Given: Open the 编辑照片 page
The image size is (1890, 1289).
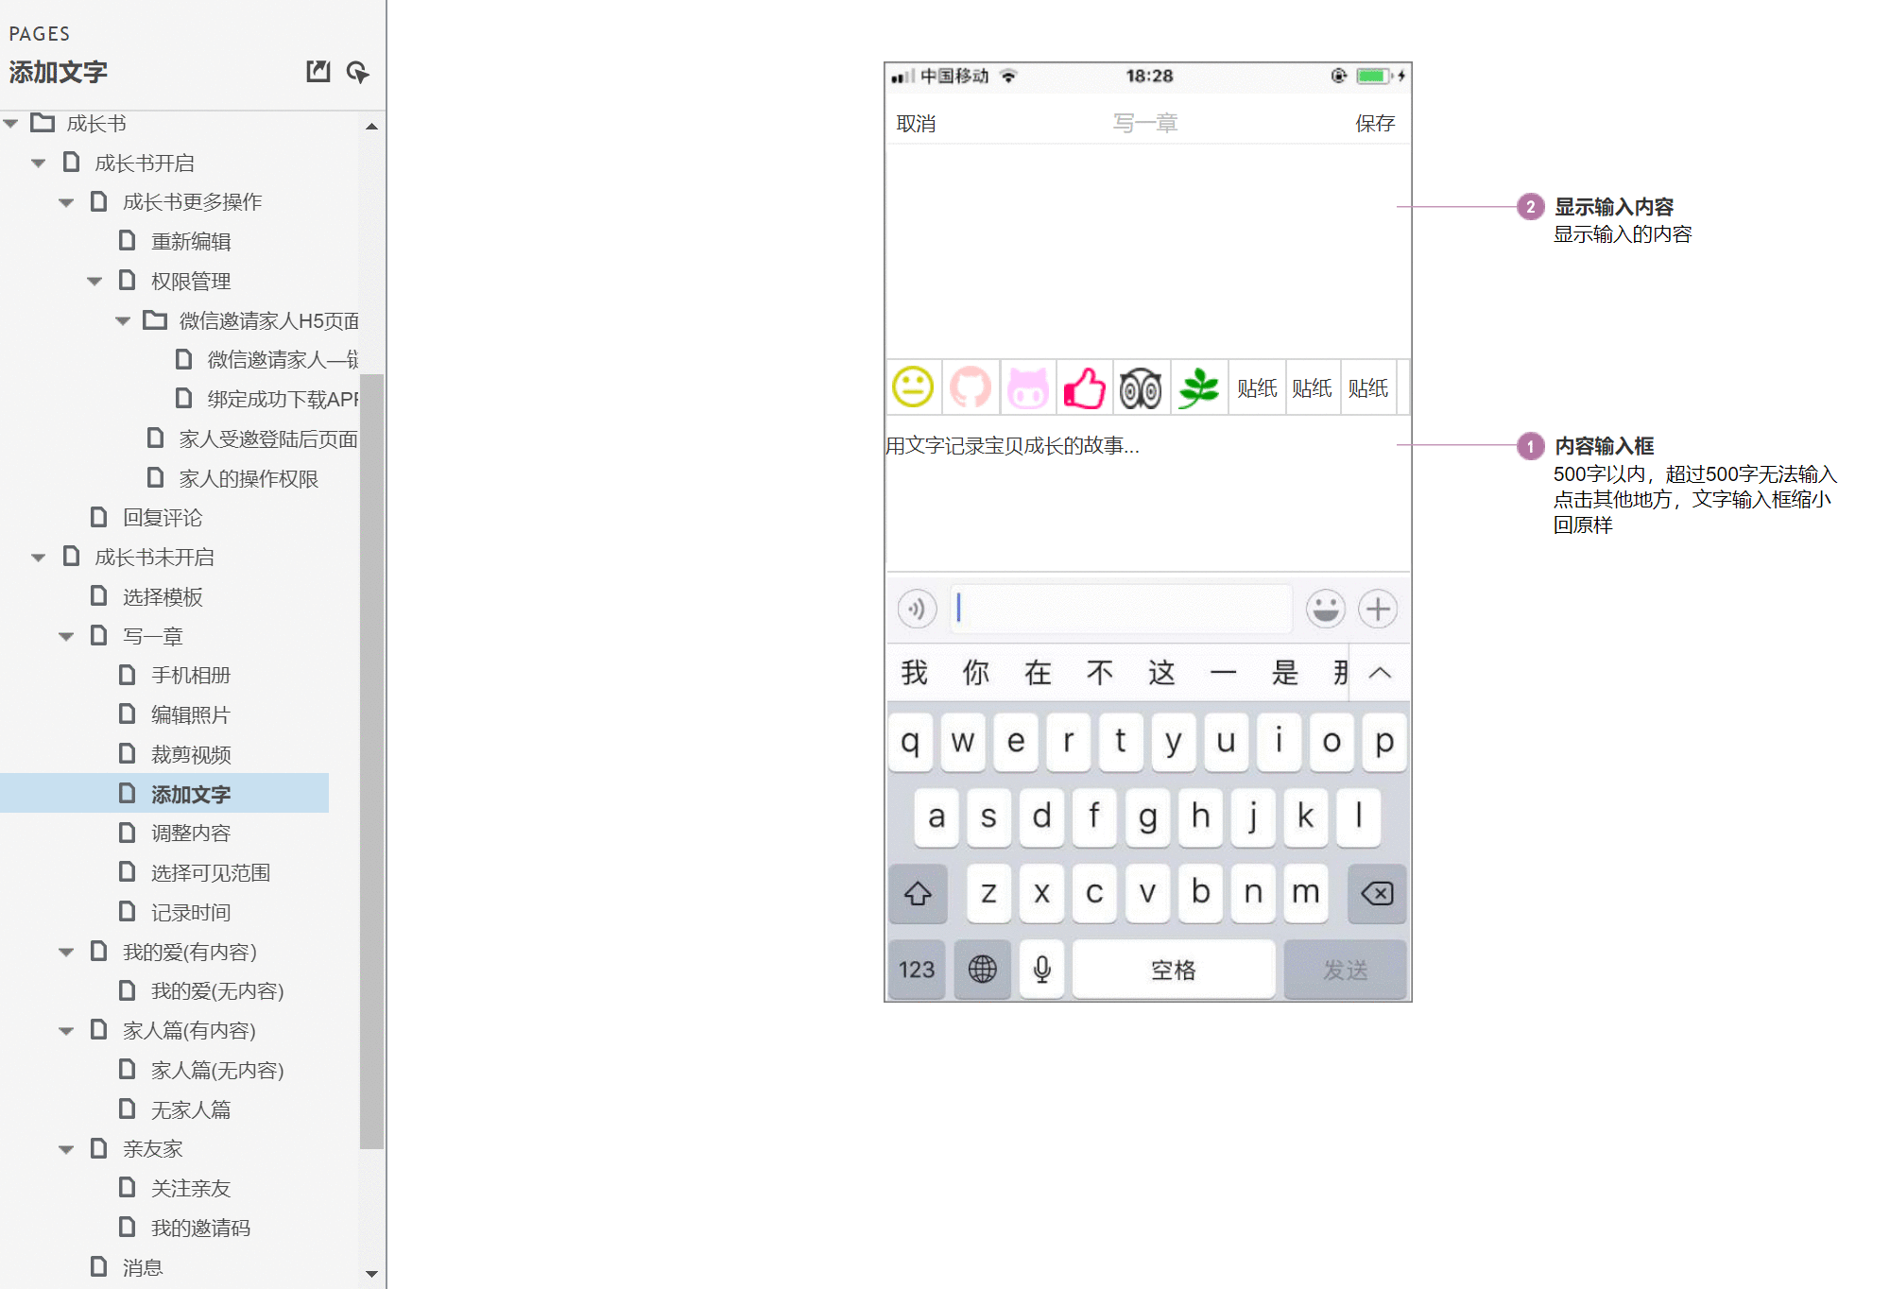Looking at the screenshot, I should coord(191,715).
